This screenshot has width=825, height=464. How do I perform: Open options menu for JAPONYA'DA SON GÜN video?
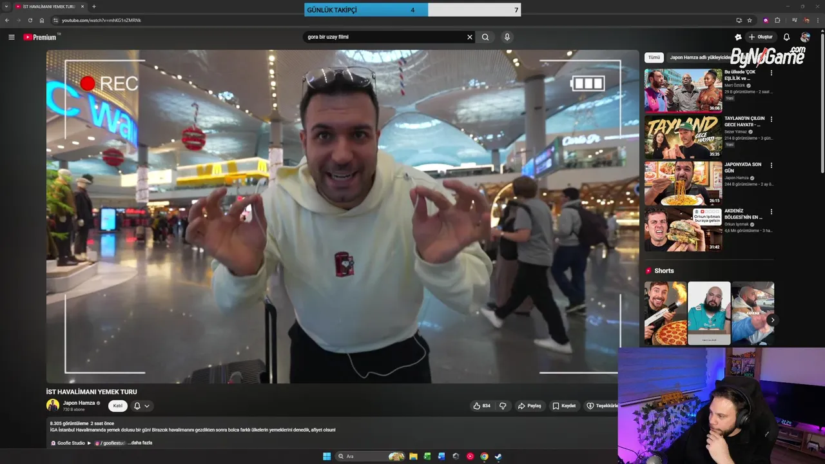(771, 166)
